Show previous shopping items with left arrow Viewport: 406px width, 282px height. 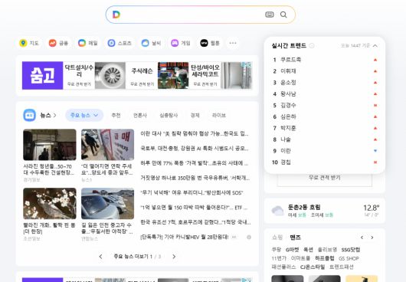click(x=362, y=238)
